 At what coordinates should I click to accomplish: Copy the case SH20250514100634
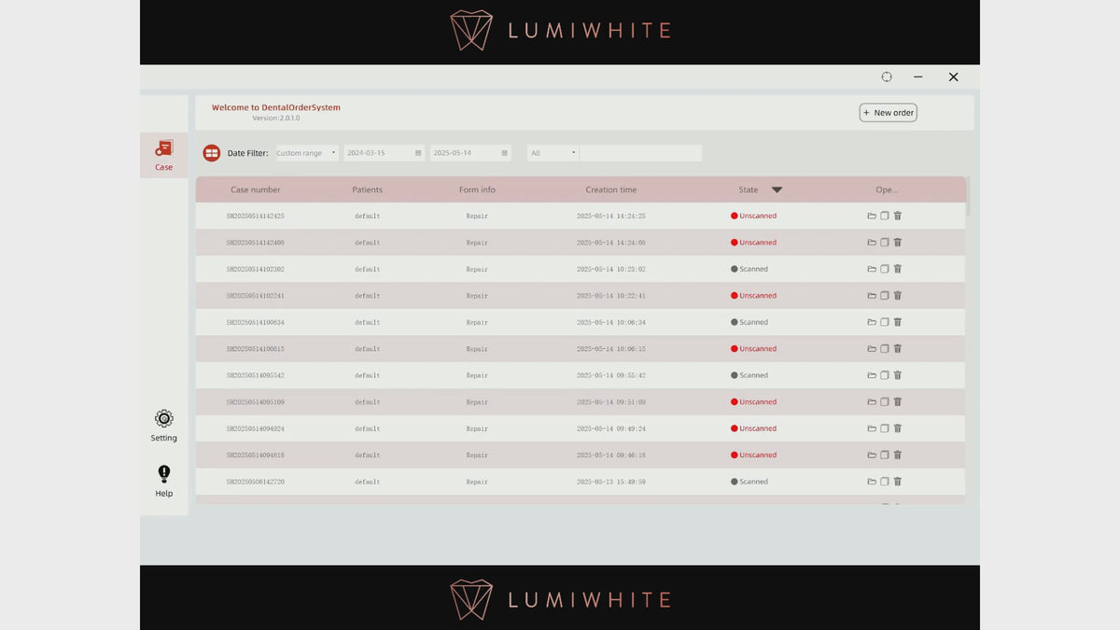[885, 322]
